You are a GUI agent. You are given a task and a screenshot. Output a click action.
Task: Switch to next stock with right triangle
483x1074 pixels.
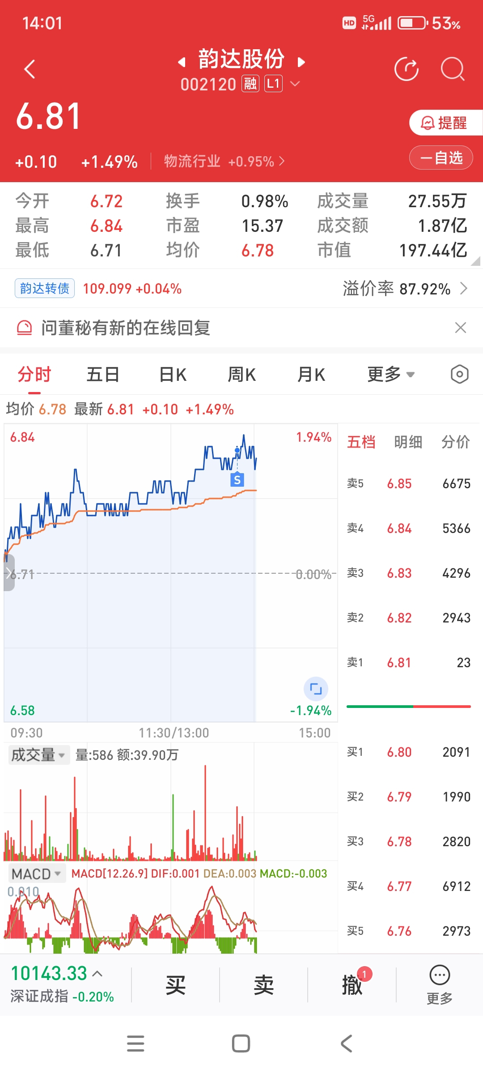301,62
